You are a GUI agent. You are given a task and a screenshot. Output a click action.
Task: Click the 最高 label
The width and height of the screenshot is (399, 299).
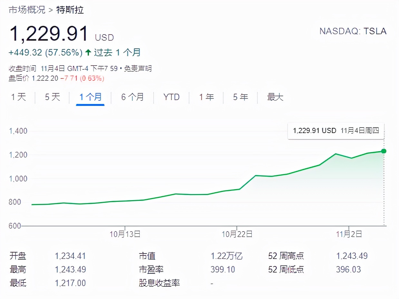[x=18, y=270]
